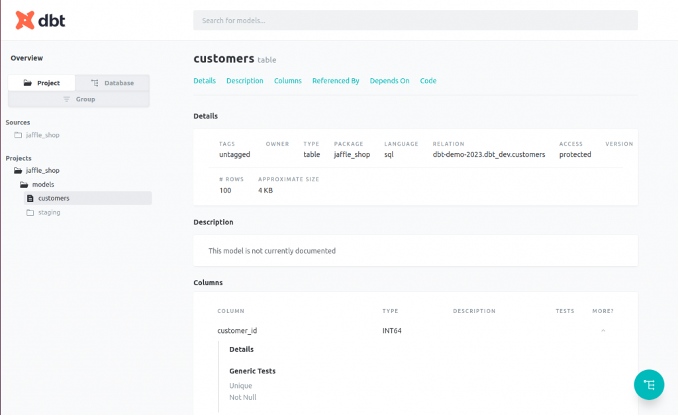The width and height of the screenshot is (678, 415).
Task: Click relation dbt-demo-2023.dbt_dev.customers value
Action: point(489,154)
